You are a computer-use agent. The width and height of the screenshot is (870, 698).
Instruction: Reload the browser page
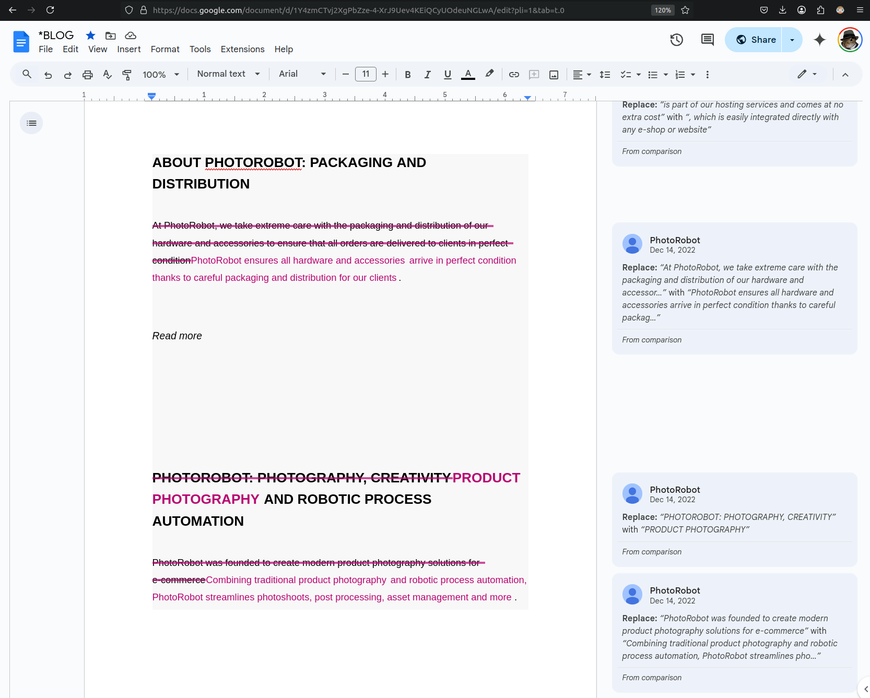point(50,10)
